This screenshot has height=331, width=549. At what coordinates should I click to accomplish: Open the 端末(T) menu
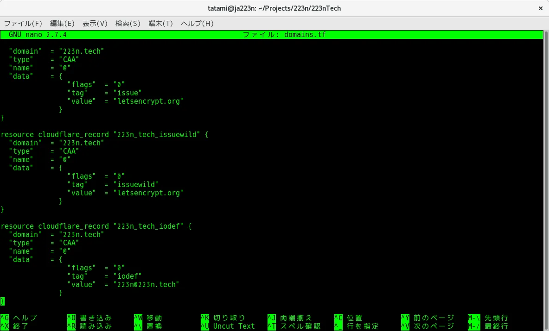click(x=161, y=24)
